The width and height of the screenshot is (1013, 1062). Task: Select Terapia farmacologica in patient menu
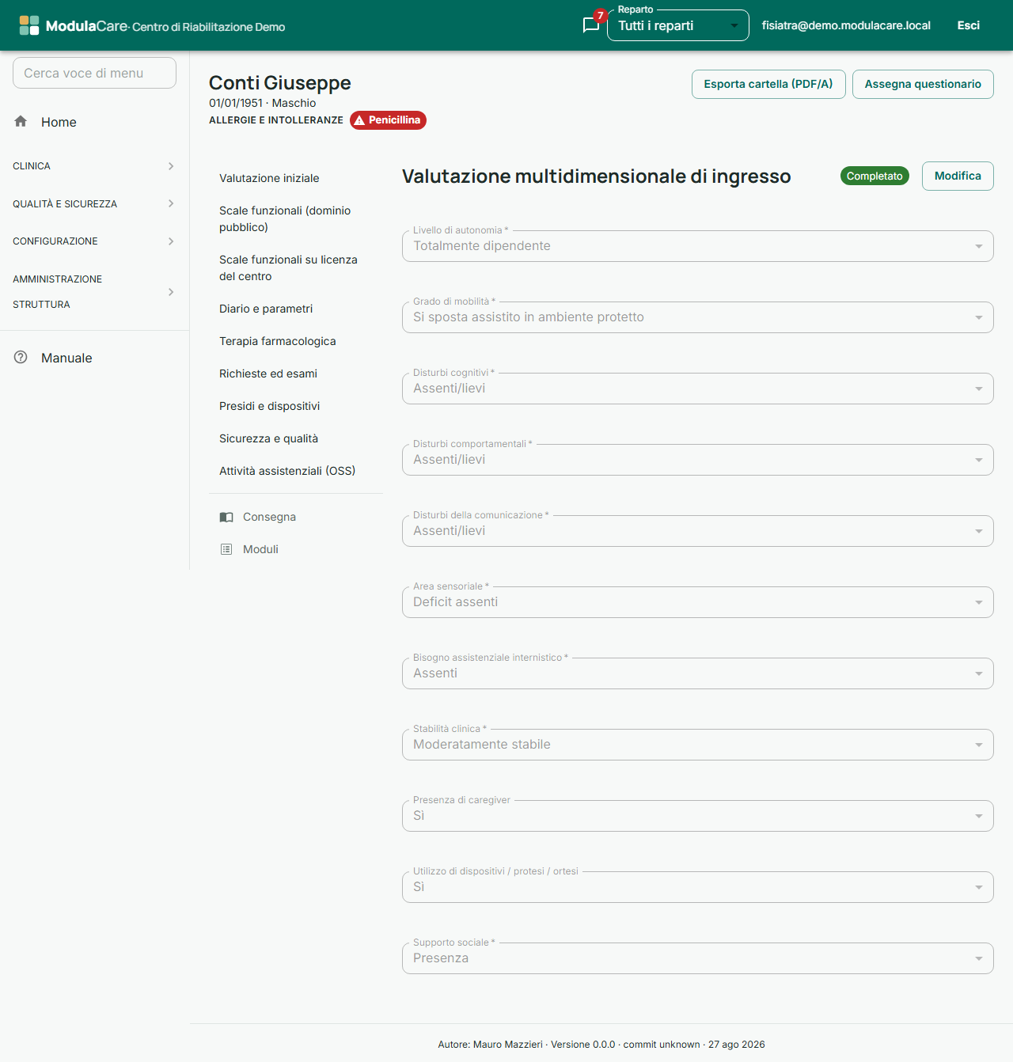pos(278,341)
